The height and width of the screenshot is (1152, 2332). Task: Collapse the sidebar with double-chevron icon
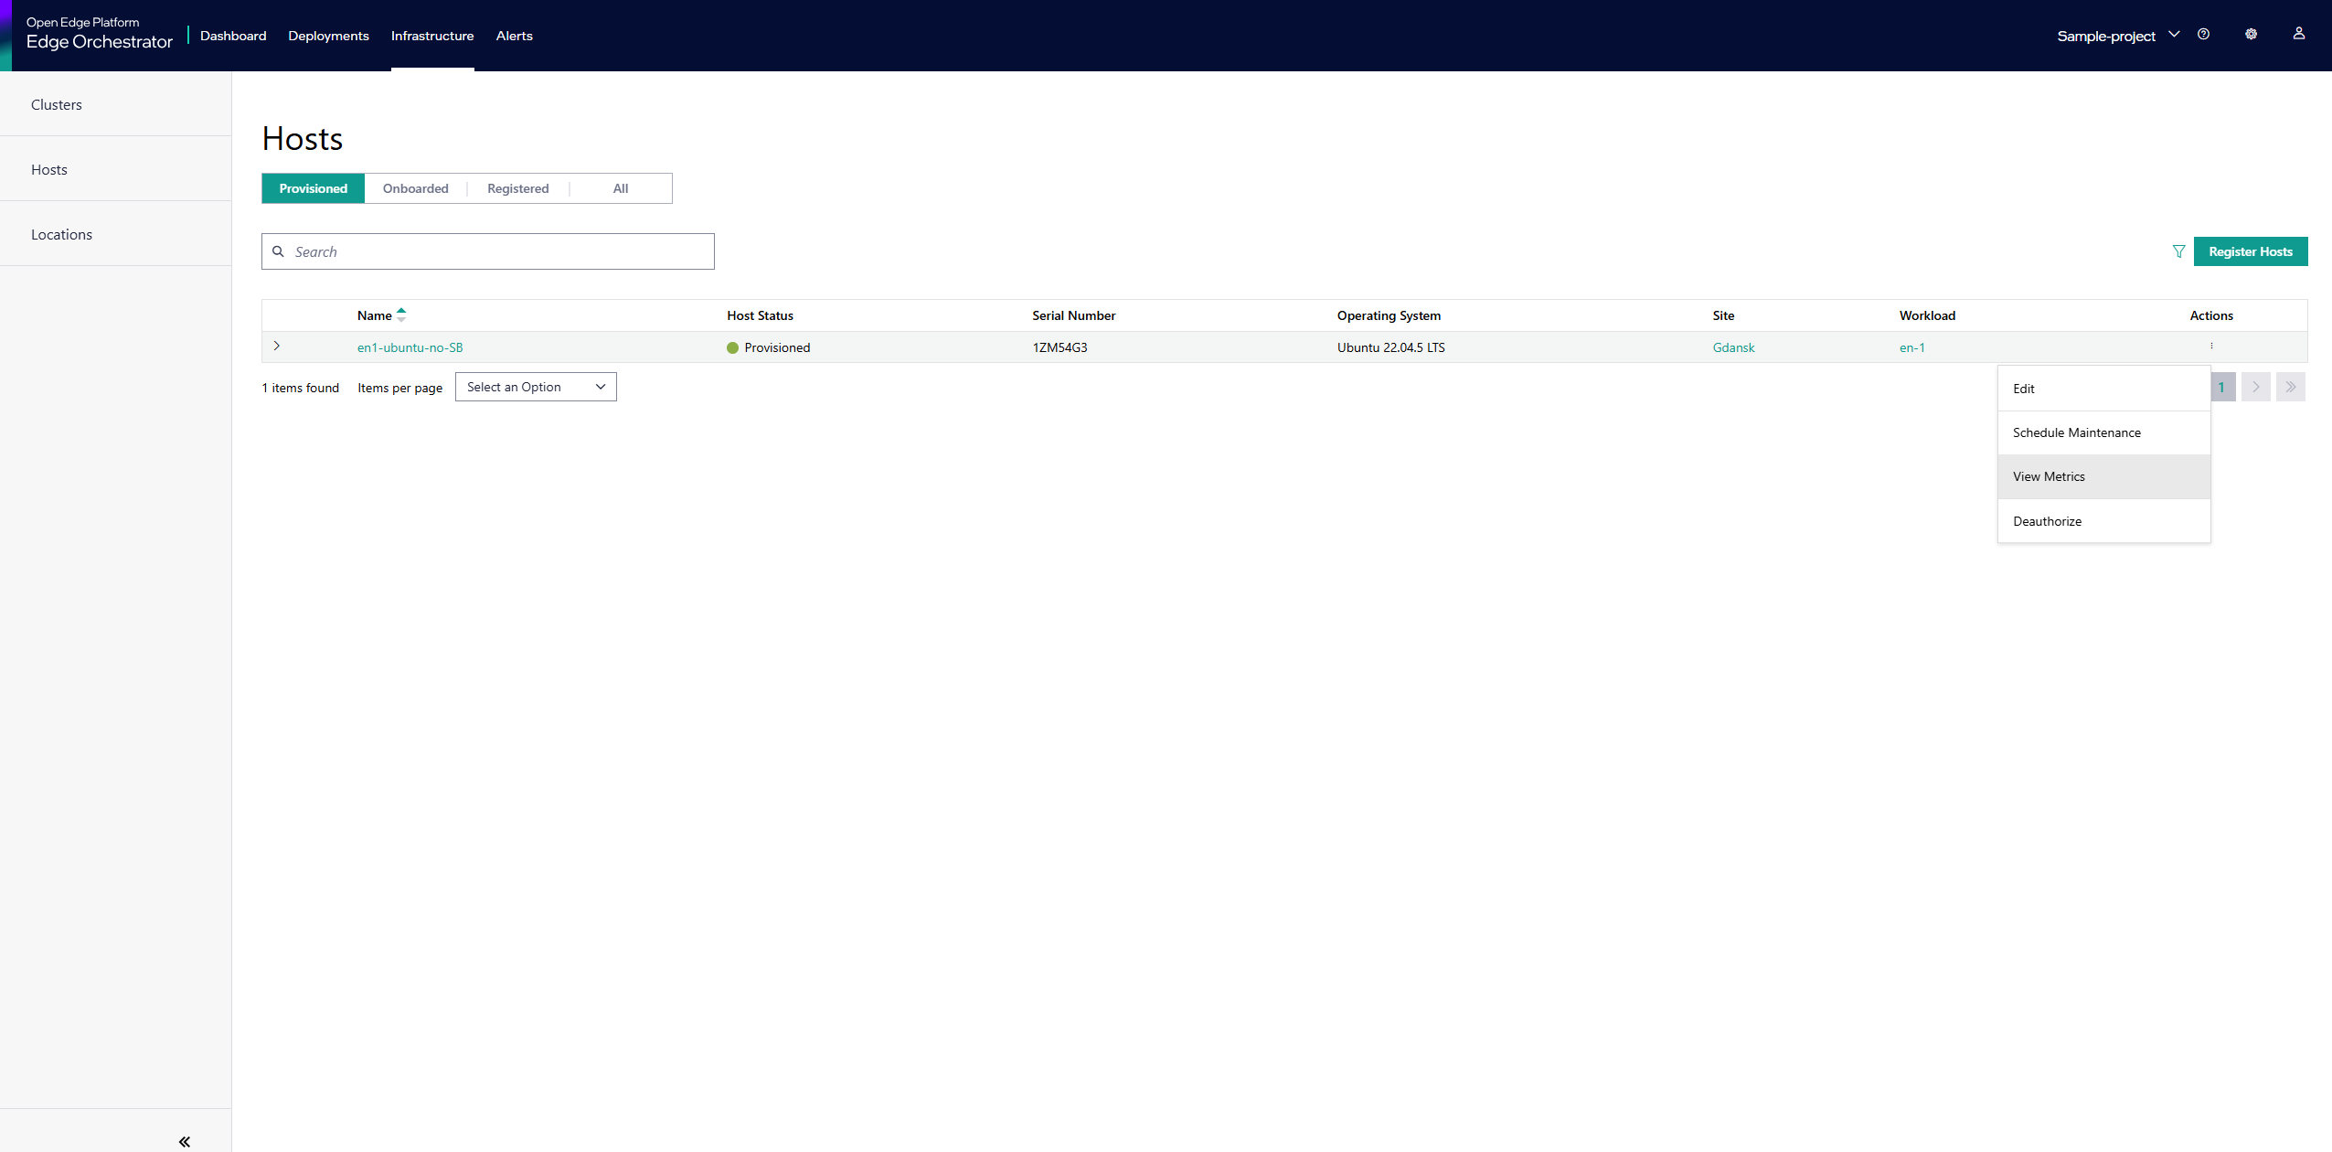tap(184, 1141)
